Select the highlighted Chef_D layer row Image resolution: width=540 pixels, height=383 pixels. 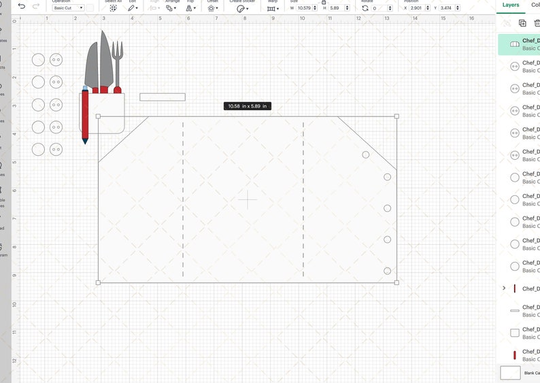click(x=519, y=44)
